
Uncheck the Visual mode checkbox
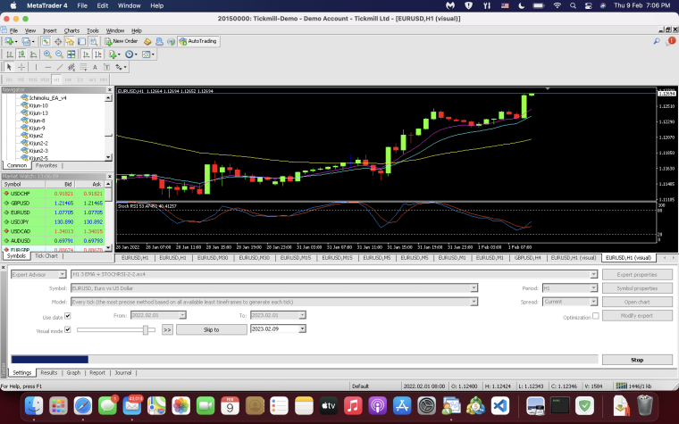click(x=68, y=329)
